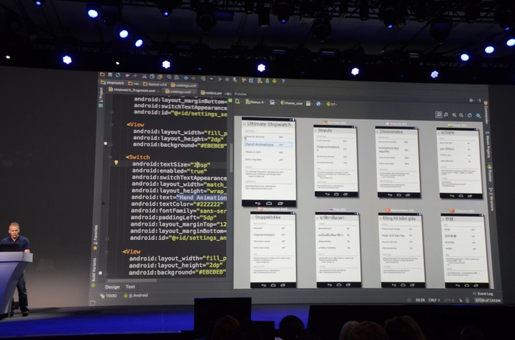Click the intention lightbulb in gutter
This screenshot has width=515, height=340.
coord(116,162)
